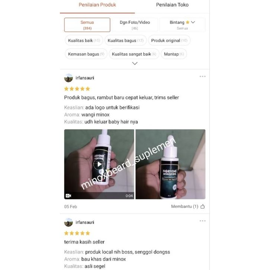Viewport: 270px width, 270px height.
Task: Play the review video of Norvine bottle
Action: 99,164
